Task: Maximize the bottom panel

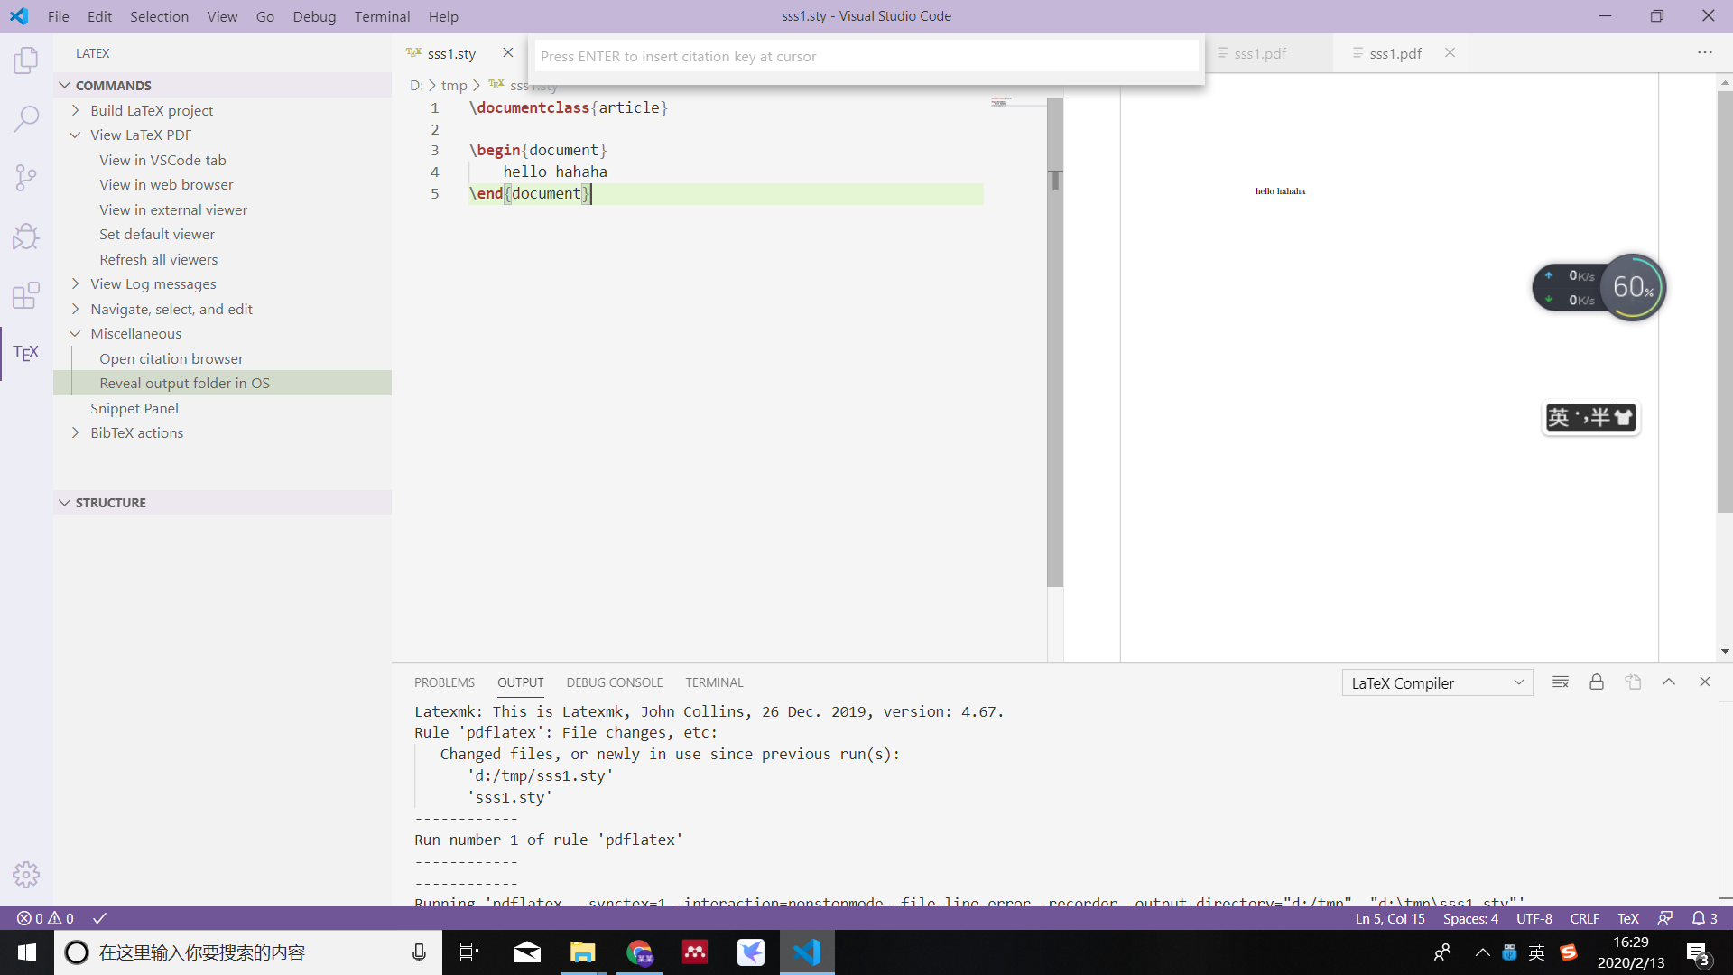Action: tap(1669, 682)
